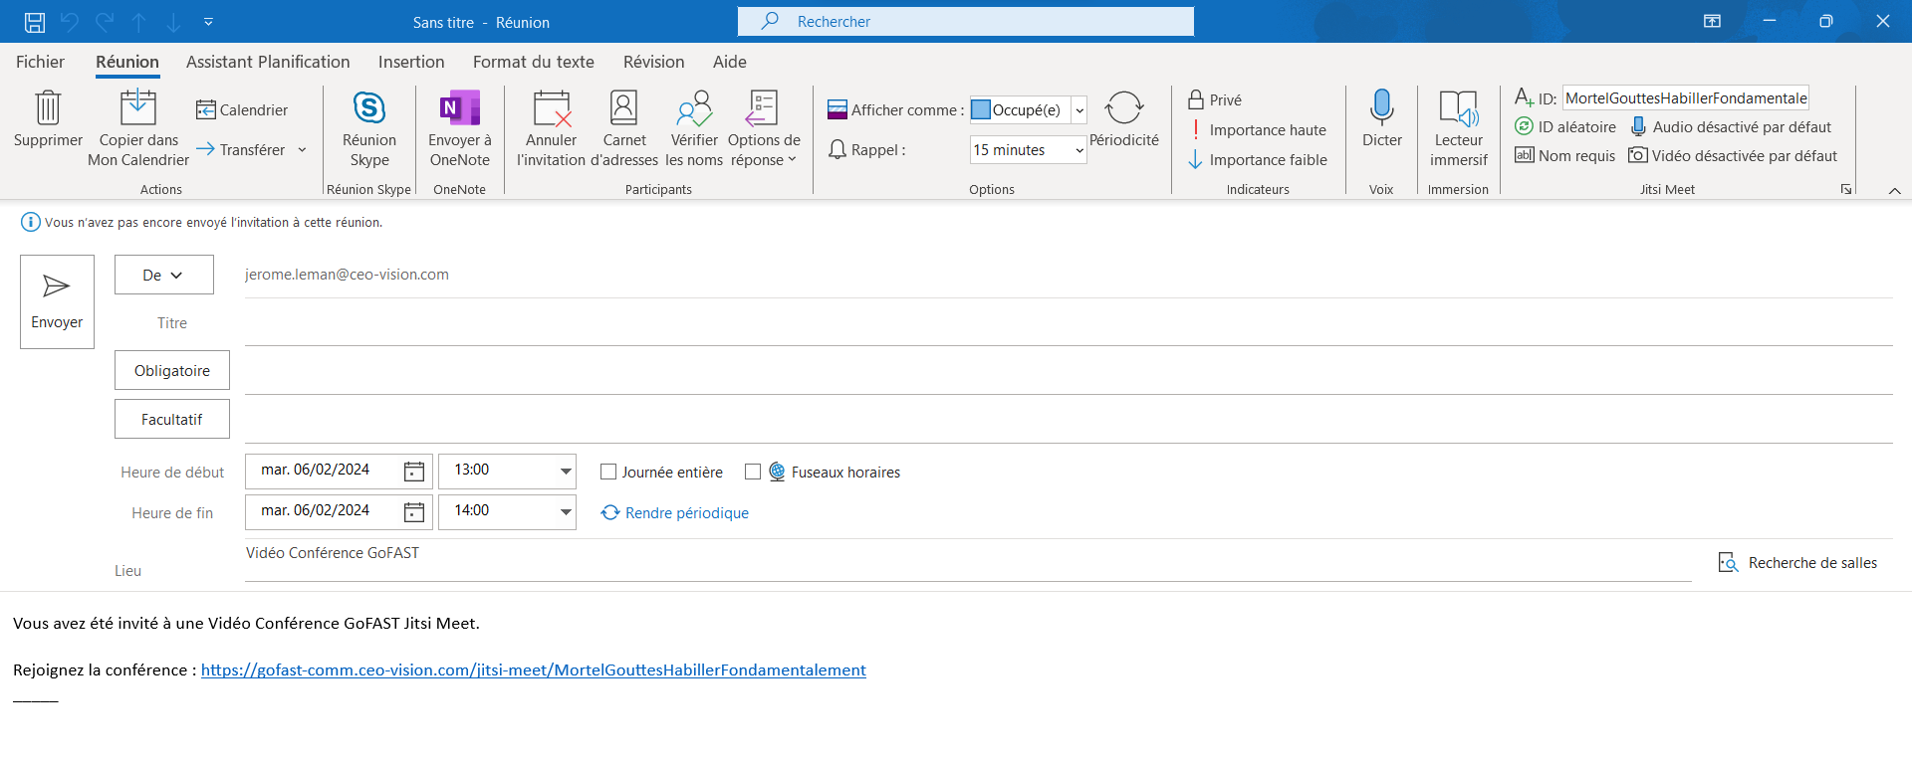The image size is (1912, 762).
Task: Click the Ribbon display options icon
Action: pyautogui.click(x=1712, y=21)
